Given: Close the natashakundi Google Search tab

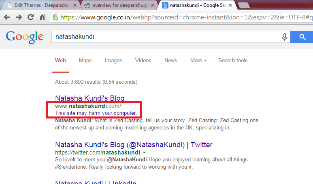Looking at the screenshot, I should 231,6.
